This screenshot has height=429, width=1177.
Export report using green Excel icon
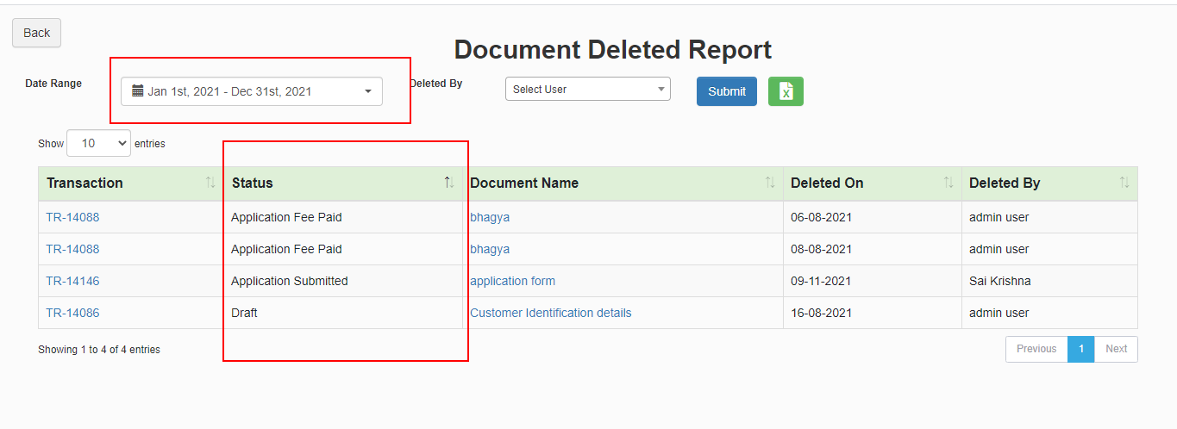coord(786,91)
